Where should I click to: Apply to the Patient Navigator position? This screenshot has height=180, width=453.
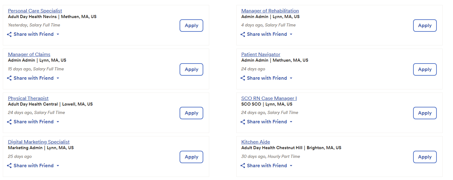425,69
